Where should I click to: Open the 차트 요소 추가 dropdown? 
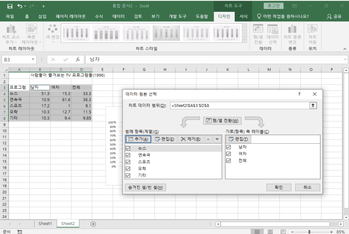pos(11,35)
